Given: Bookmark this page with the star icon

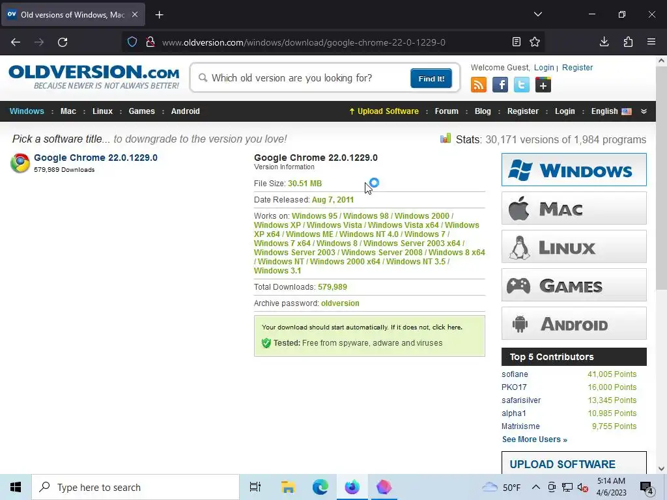Looking at the screenshot, I should (535, 42).
